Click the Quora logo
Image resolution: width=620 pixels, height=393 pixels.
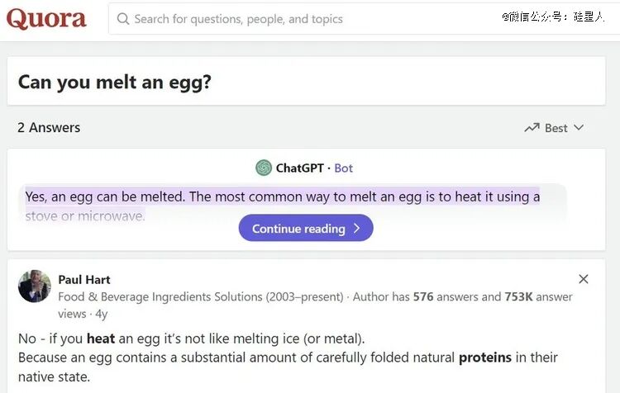[x=46, y=18]
